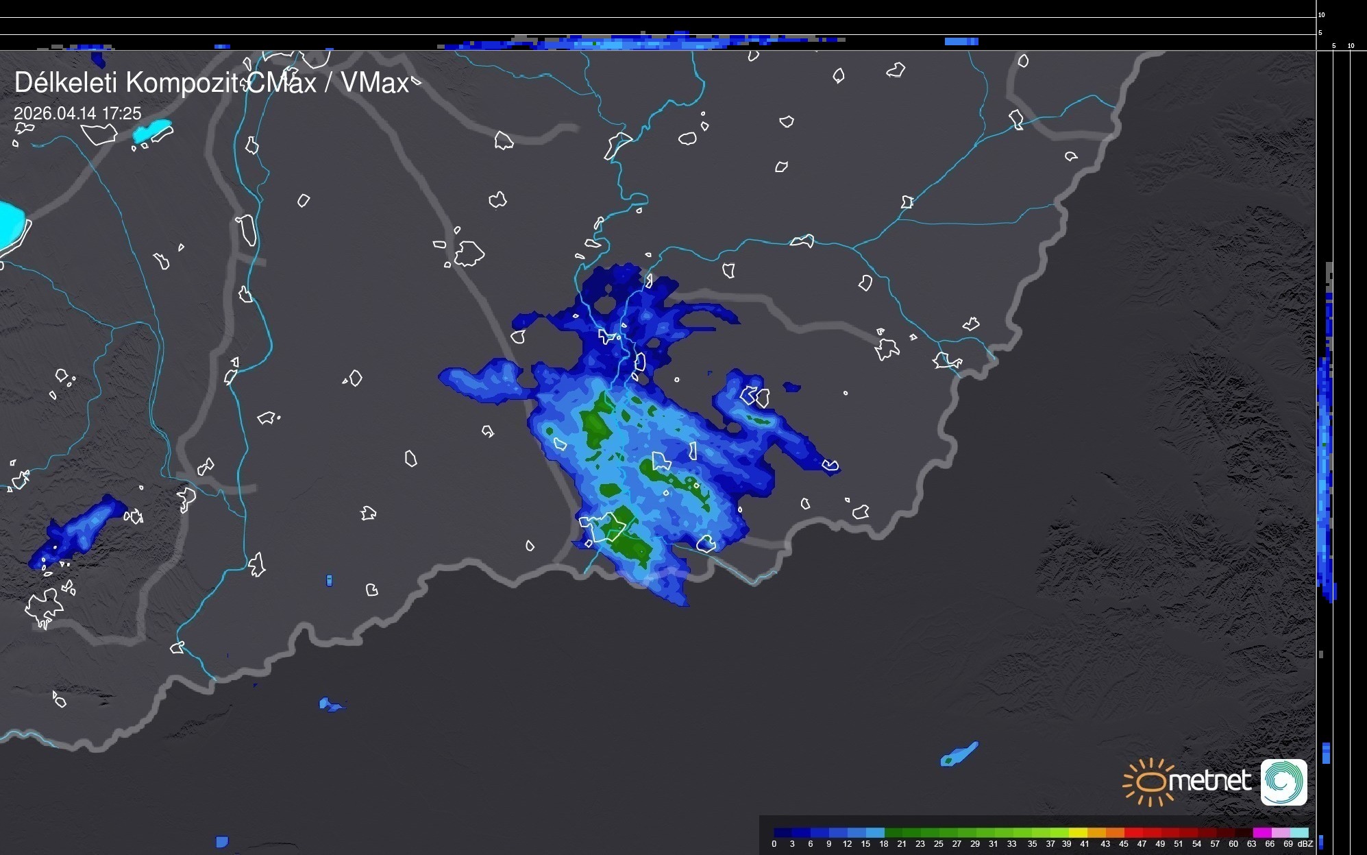Pick the darkest navy swatch at 0 dBZ
Screen dimensions: 1367x855
click(x=783, y=832)
